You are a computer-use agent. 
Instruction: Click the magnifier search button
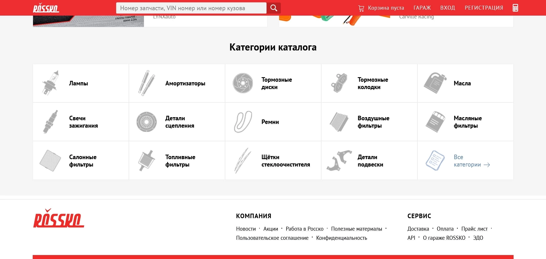tap(273, 8)
